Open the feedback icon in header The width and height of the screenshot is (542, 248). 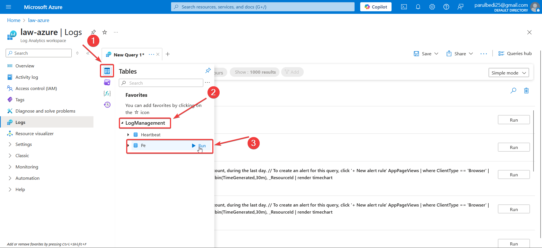point(460,7)
